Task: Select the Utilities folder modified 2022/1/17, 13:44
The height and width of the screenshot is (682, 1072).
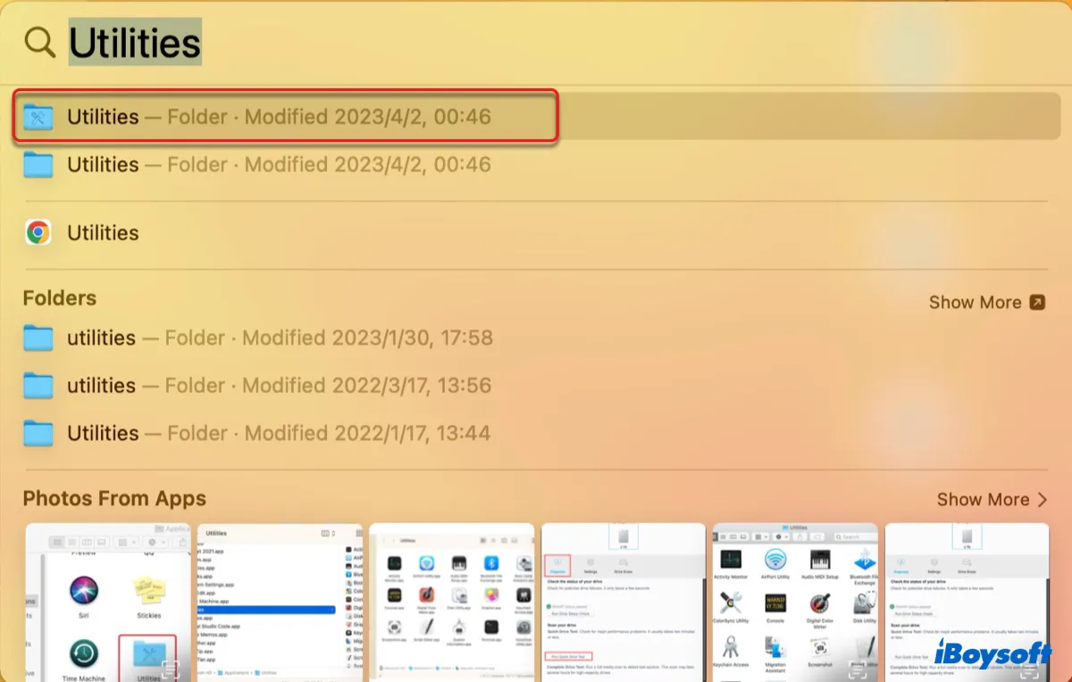Action: [279, 434]
